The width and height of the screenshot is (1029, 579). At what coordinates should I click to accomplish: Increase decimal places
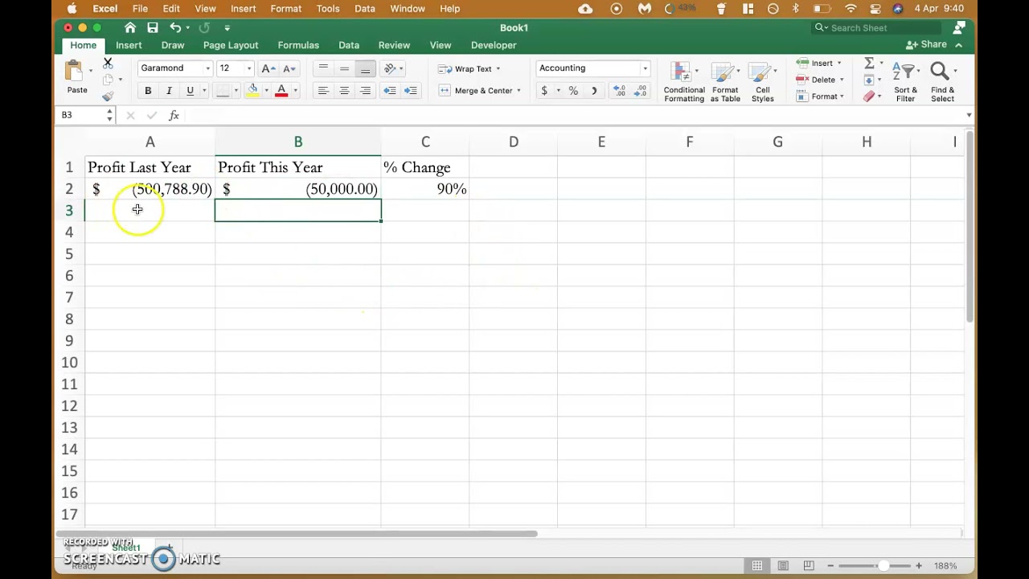[619, 91]
